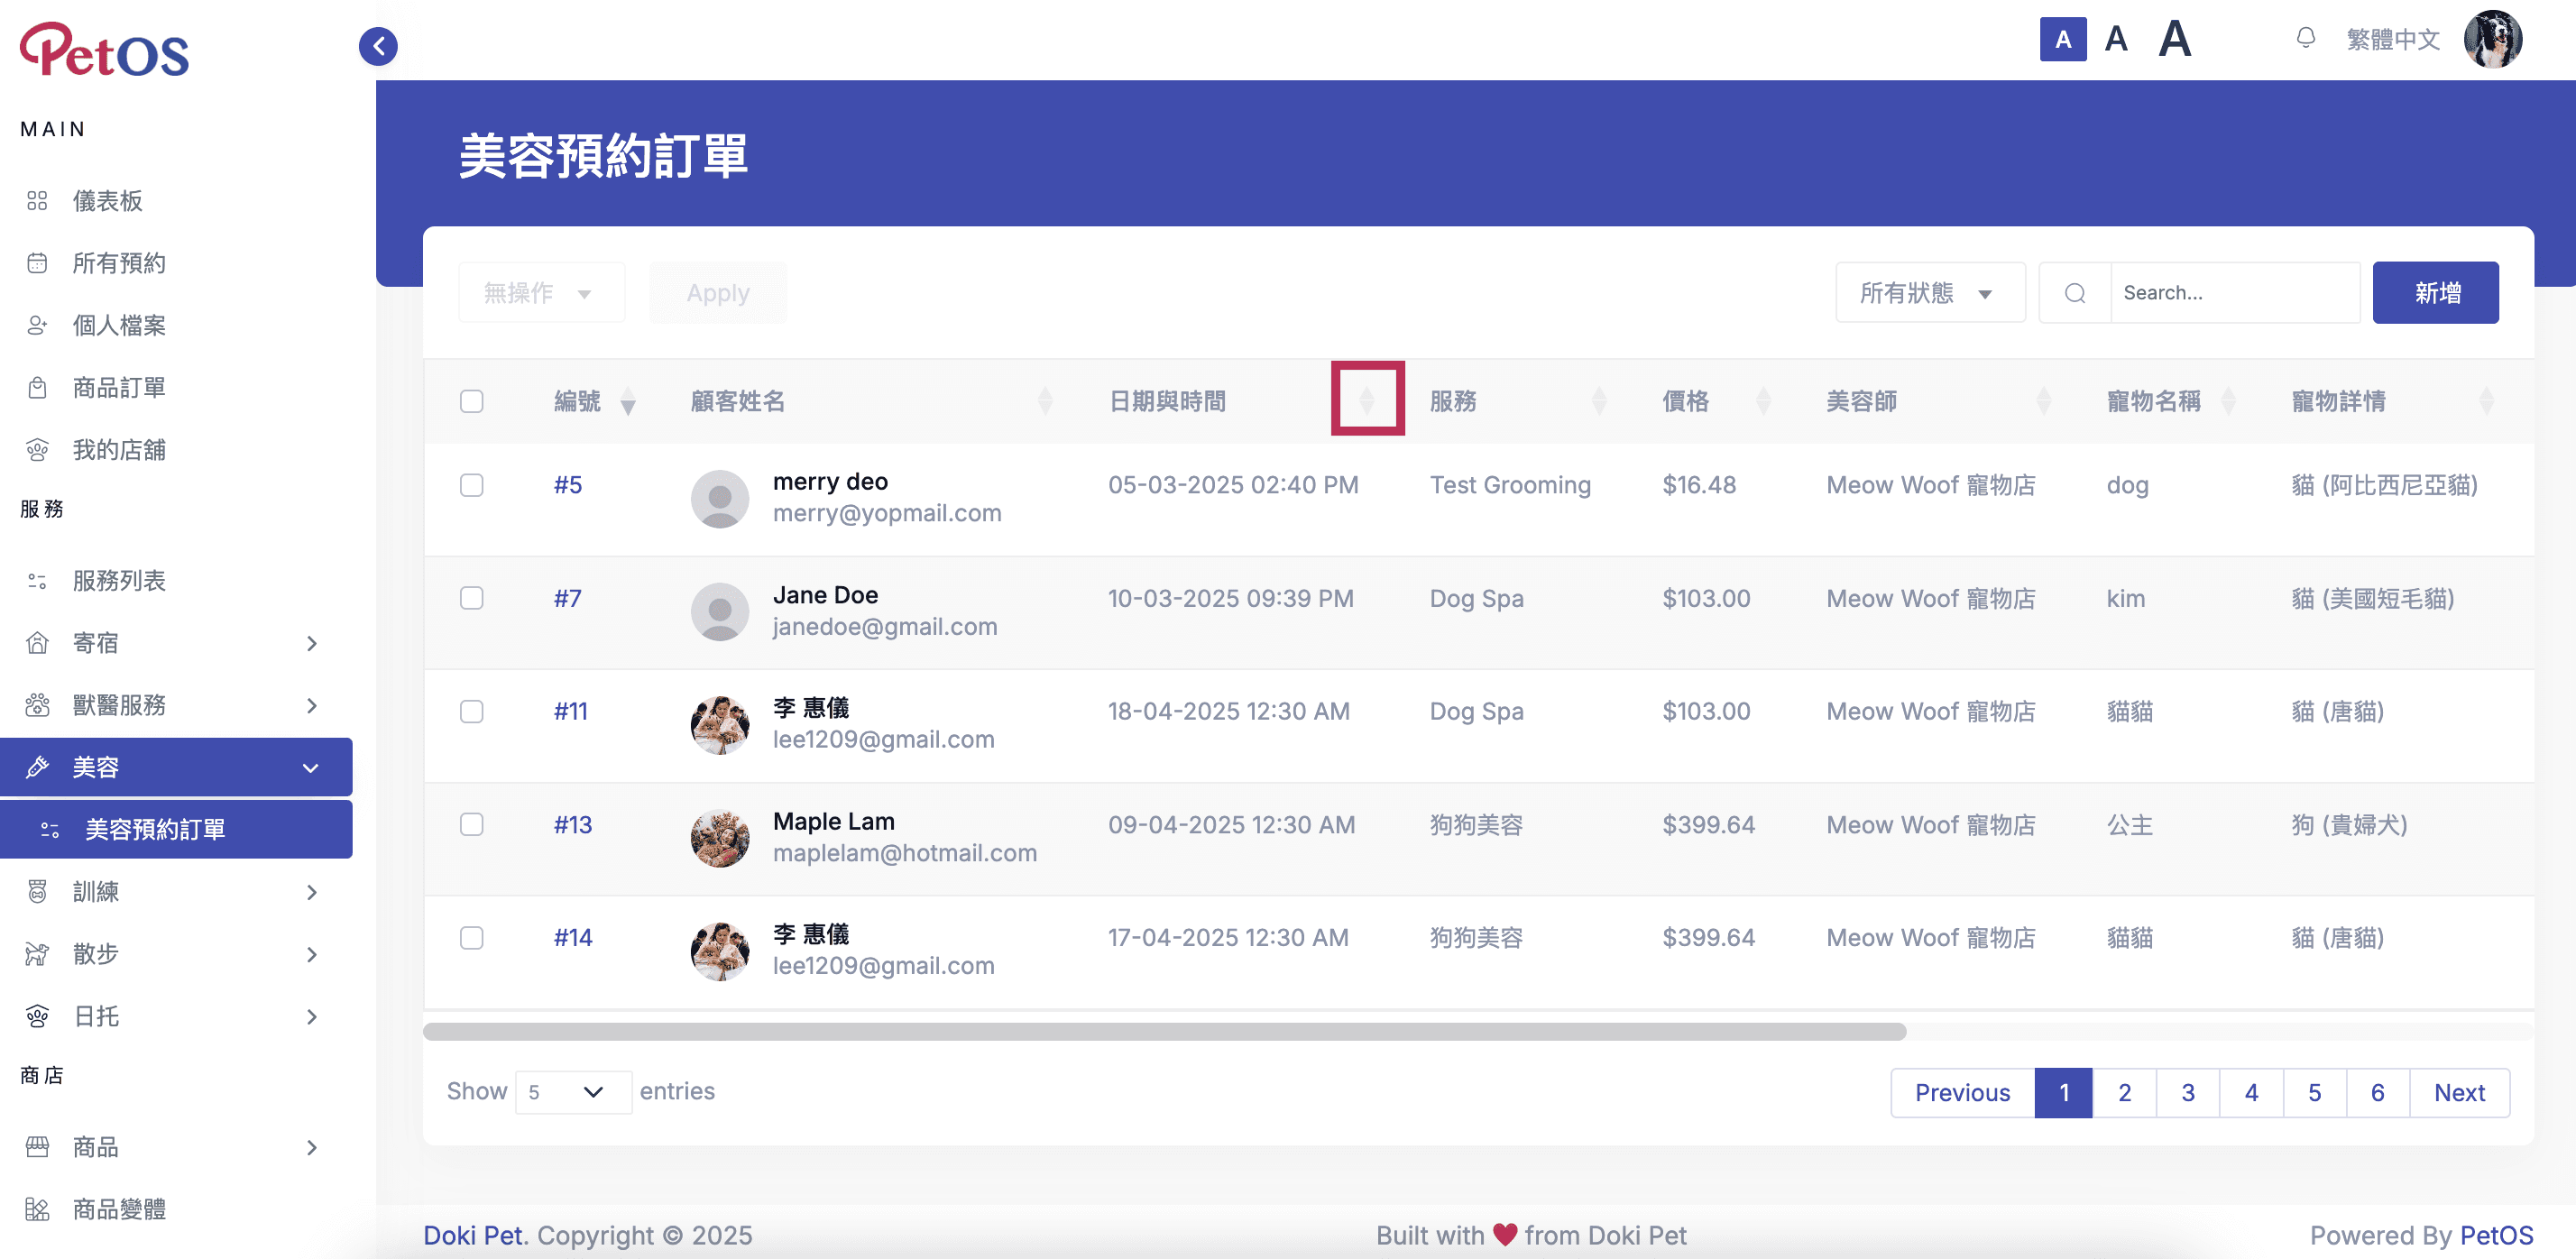Sort the 編號 column

(x=628, y=402)
